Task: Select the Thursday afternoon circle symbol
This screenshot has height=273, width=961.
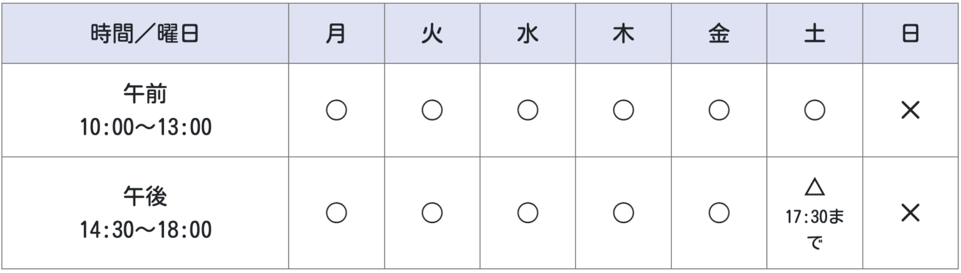Action: coord(624,213)
